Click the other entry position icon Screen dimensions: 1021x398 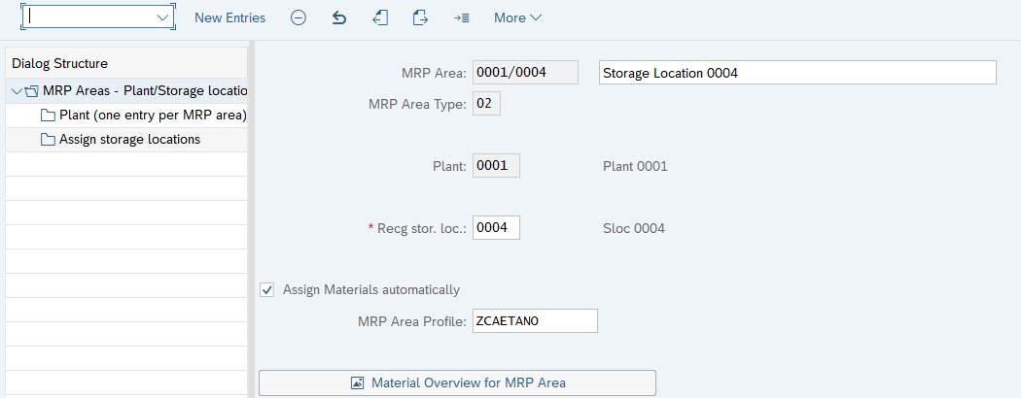pos(462,18)
